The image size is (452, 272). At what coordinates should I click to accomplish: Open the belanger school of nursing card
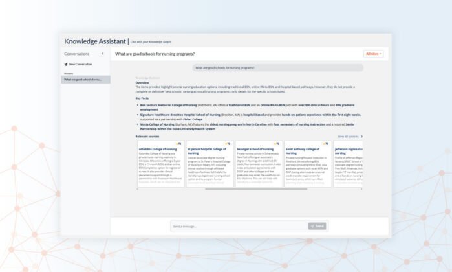[259, 164]
